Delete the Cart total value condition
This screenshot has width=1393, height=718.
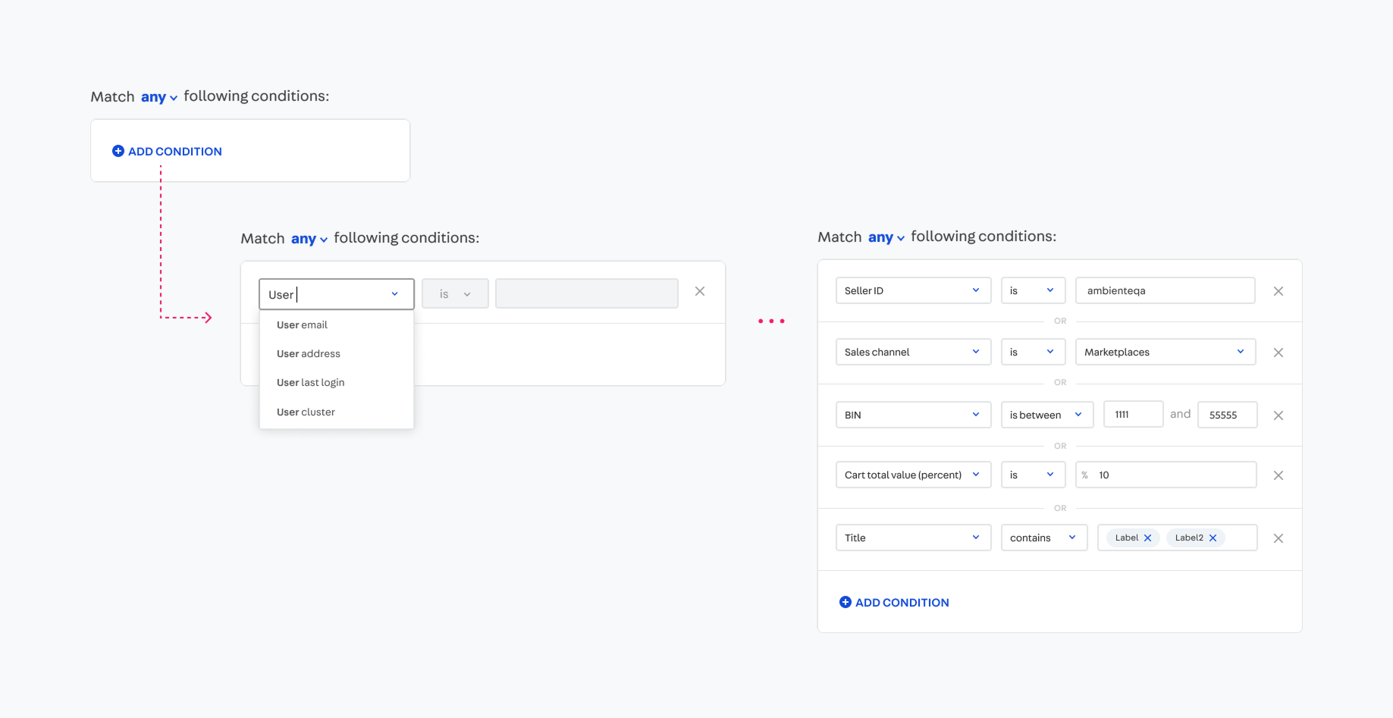point(1278,475)
